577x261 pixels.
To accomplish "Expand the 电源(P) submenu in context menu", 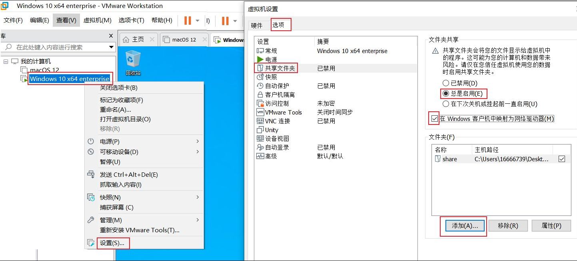I will tap(198, 141).
